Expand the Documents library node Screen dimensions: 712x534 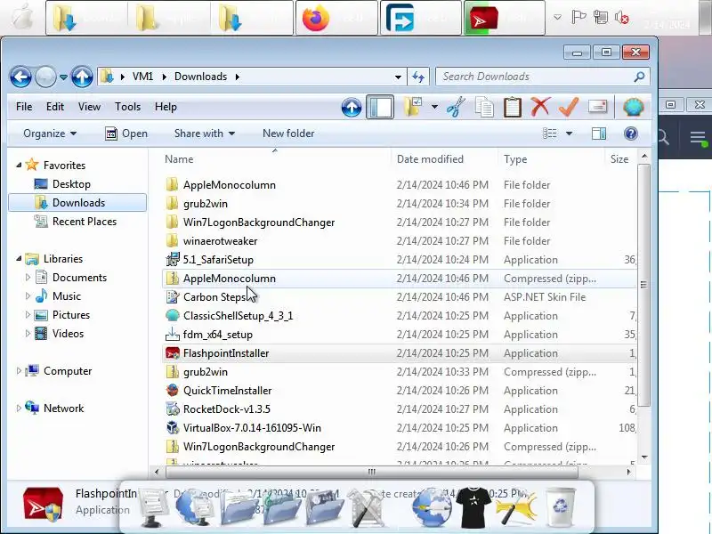28,278
